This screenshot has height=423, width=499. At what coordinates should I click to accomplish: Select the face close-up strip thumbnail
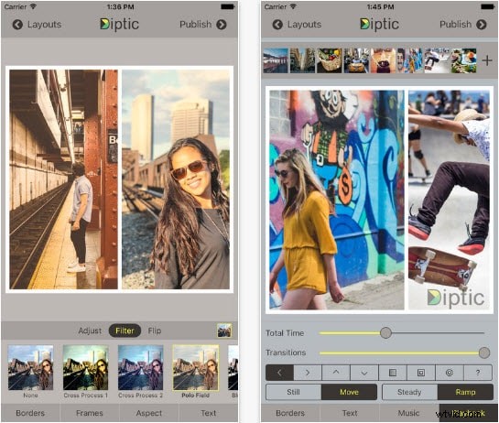pos(383,60)
